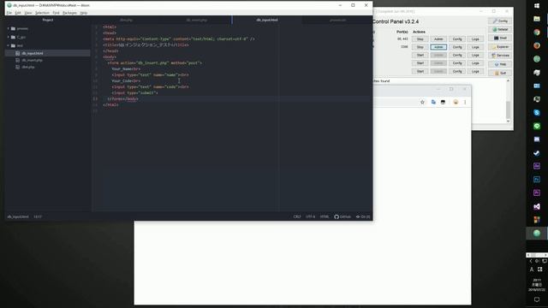Select the db_input.html editor tab
The height and width of the screenshot is (308, 548).
[x=267, y=20]
